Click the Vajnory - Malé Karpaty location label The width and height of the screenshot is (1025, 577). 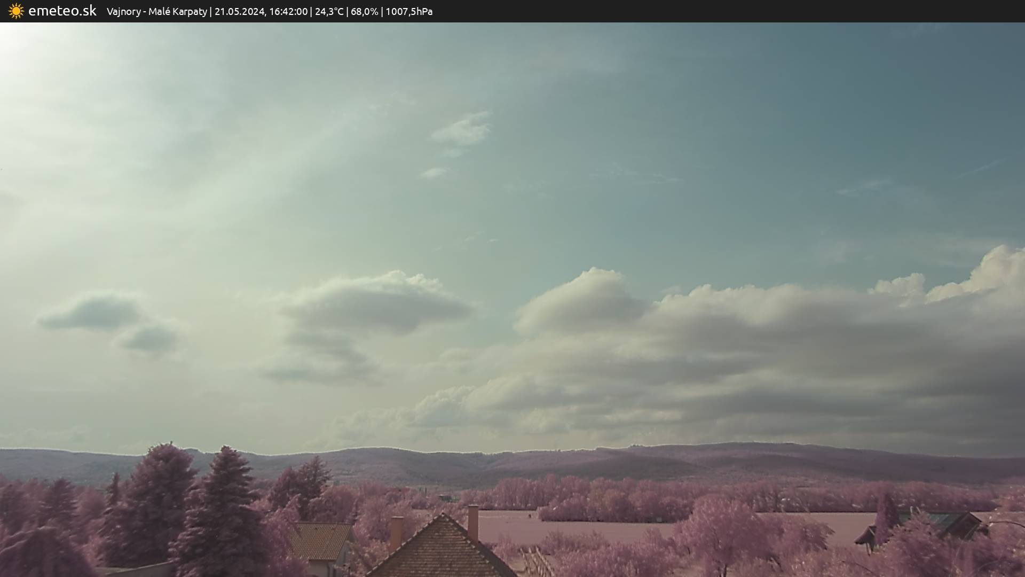point(156,11)
